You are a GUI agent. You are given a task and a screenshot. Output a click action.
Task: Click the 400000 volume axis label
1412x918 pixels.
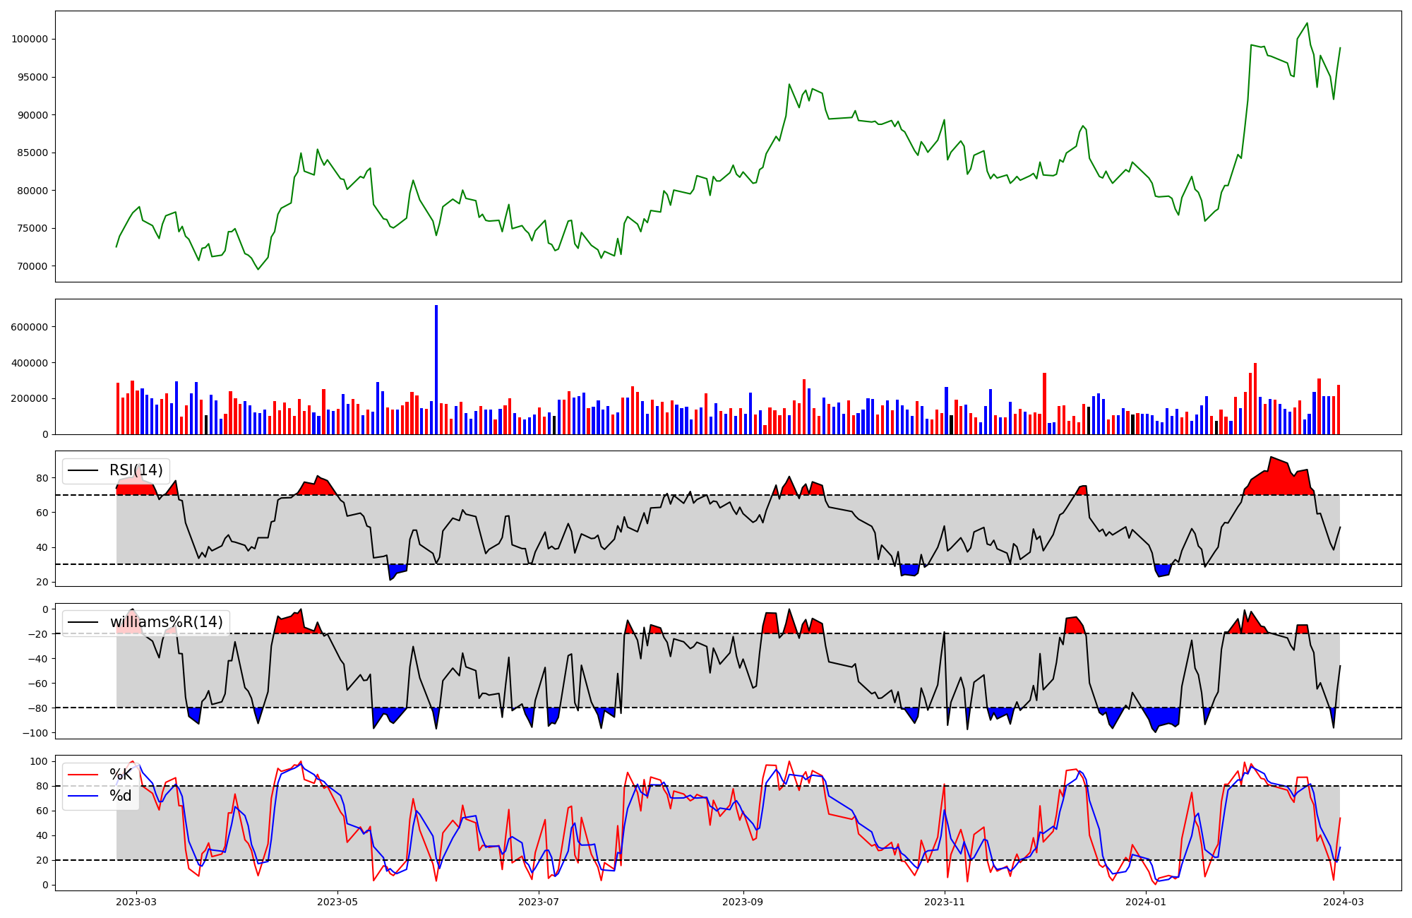(x=30, y=364)
